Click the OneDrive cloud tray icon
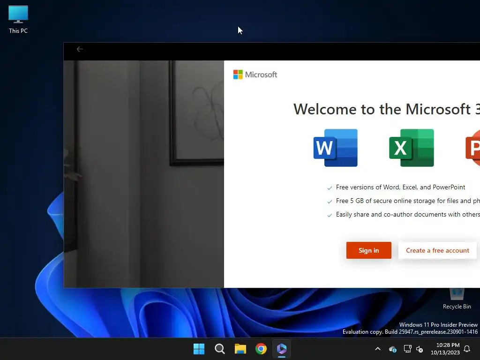480x360 pixels. pos(393,349)
